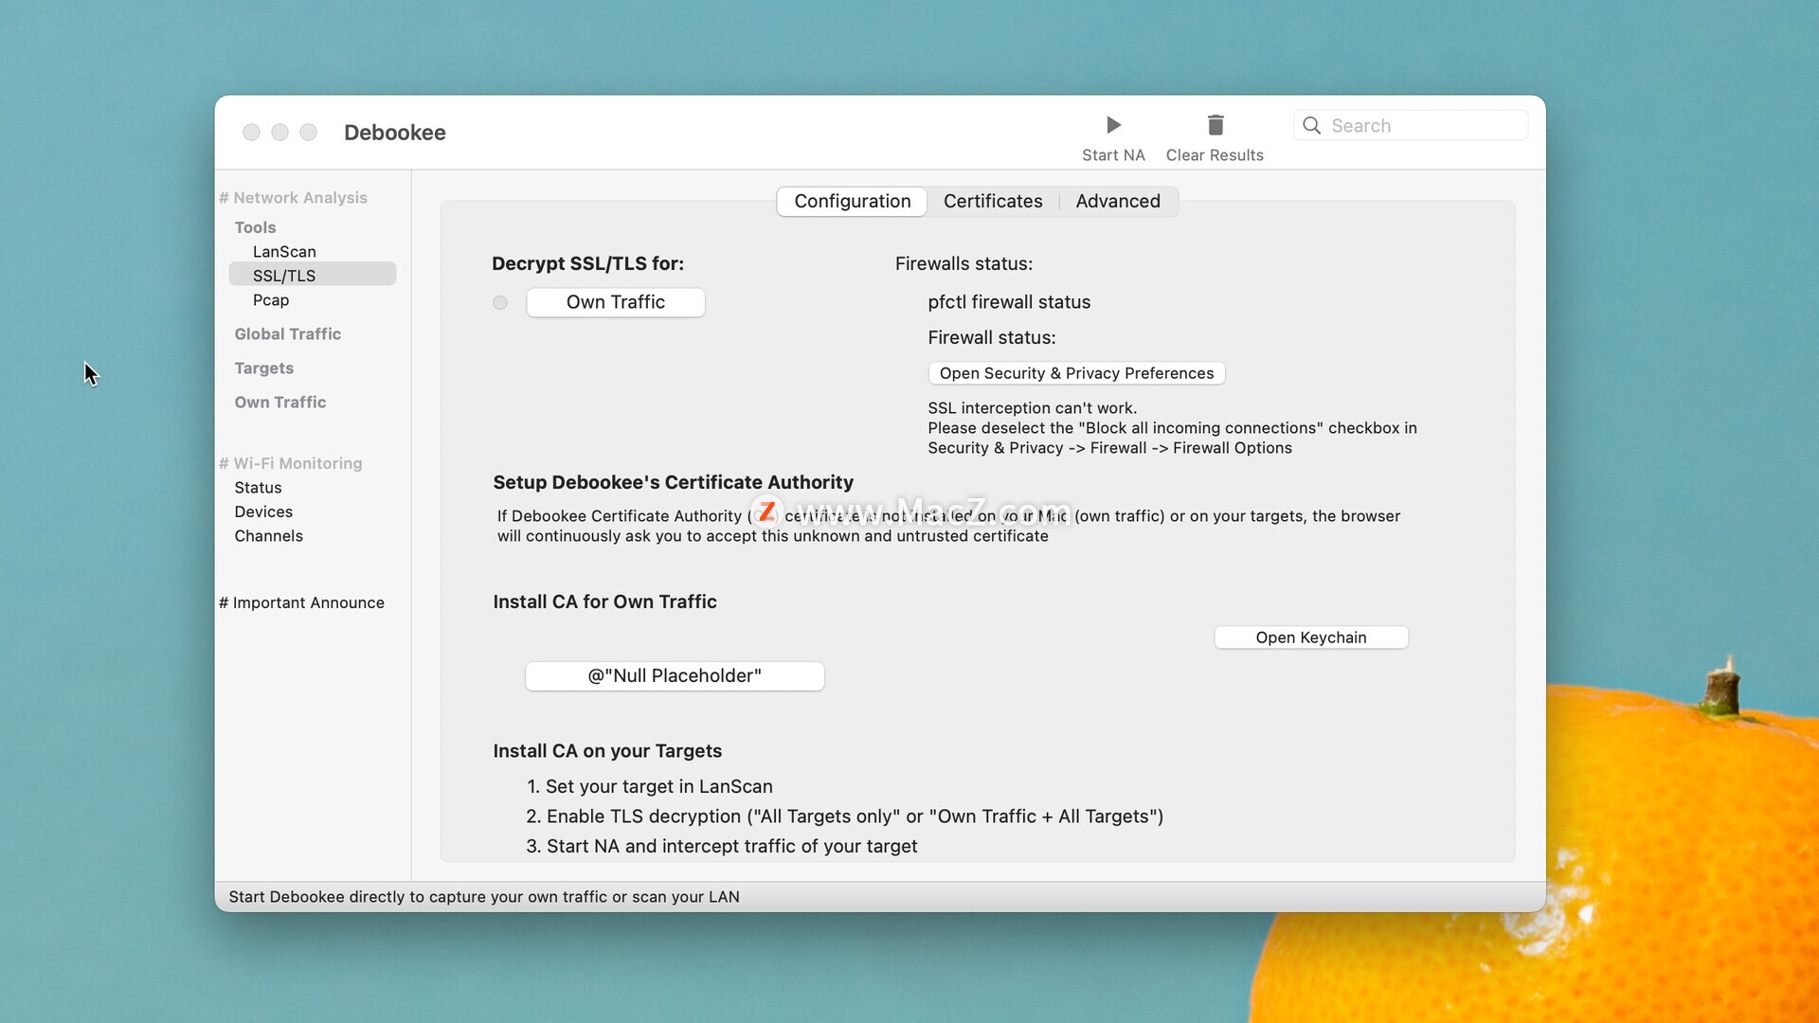Click the magnifier icon in Search
Viewport: 1819px width, 1023px height.
pos(1311,126)
